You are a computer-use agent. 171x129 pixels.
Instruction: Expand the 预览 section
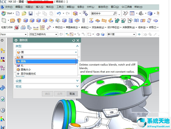(x=77, y=86)
